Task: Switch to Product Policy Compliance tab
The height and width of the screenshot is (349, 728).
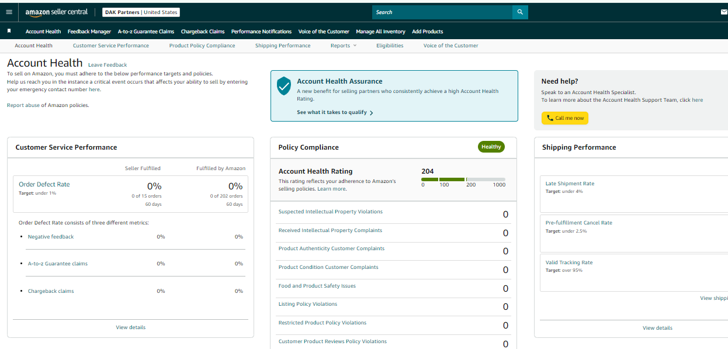Action: (202, 46)
